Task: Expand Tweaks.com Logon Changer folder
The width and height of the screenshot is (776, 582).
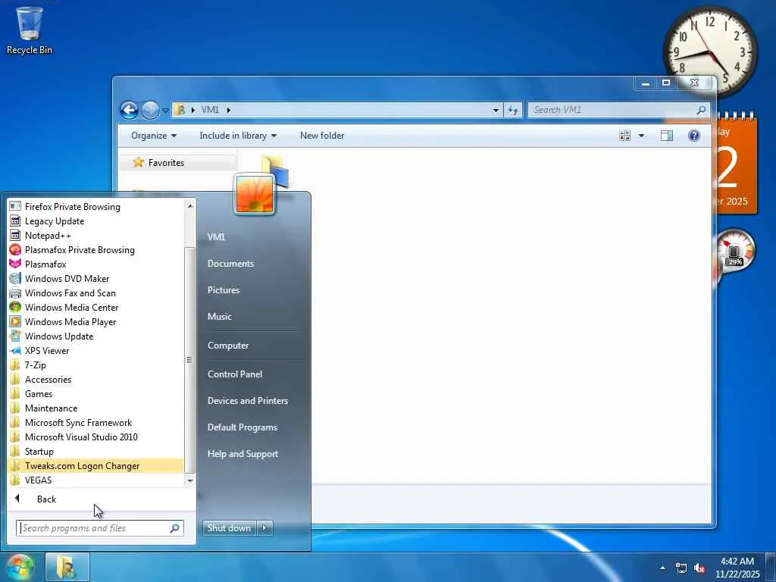Action: [95, 466]
